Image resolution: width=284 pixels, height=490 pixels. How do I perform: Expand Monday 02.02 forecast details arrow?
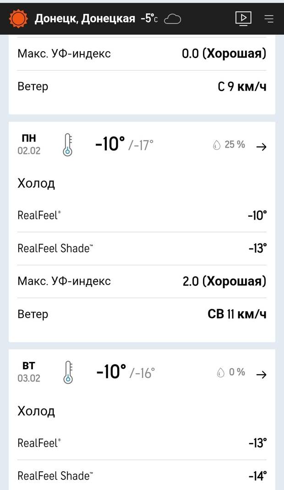click(262, 146)
